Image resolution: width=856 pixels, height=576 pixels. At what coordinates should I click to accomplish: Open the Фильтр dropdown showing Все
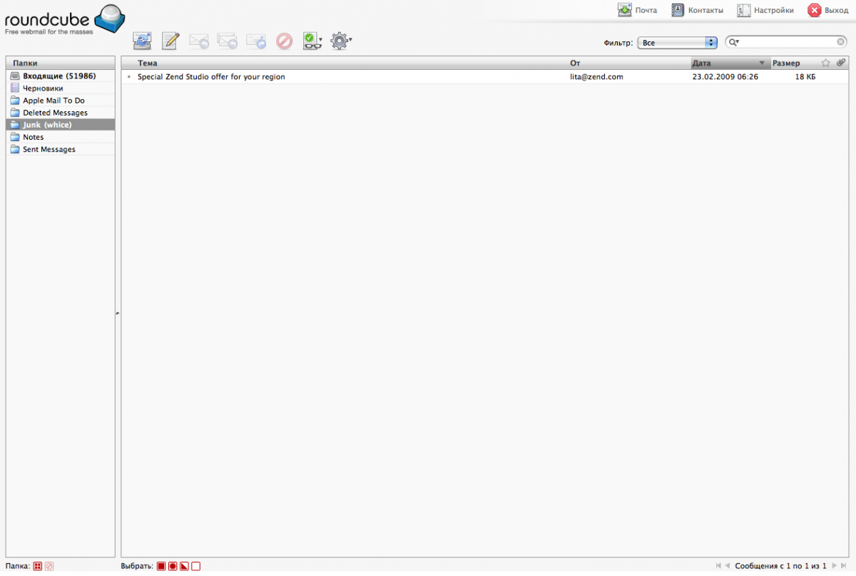[x=677, y=43]
